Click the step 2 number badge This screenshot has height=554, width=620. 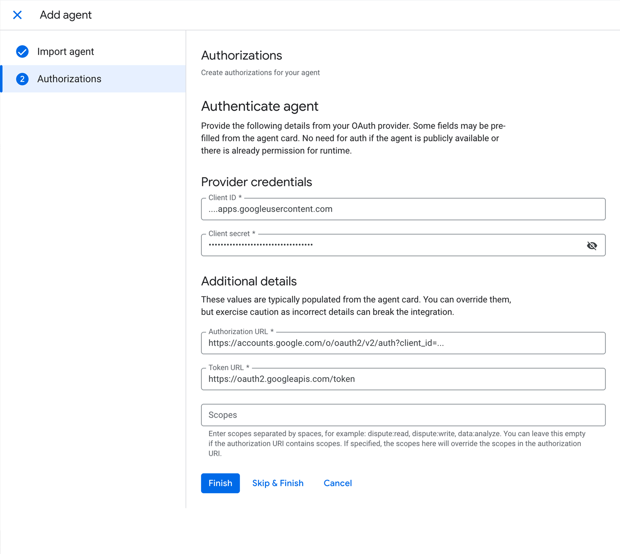click(22, 79)
